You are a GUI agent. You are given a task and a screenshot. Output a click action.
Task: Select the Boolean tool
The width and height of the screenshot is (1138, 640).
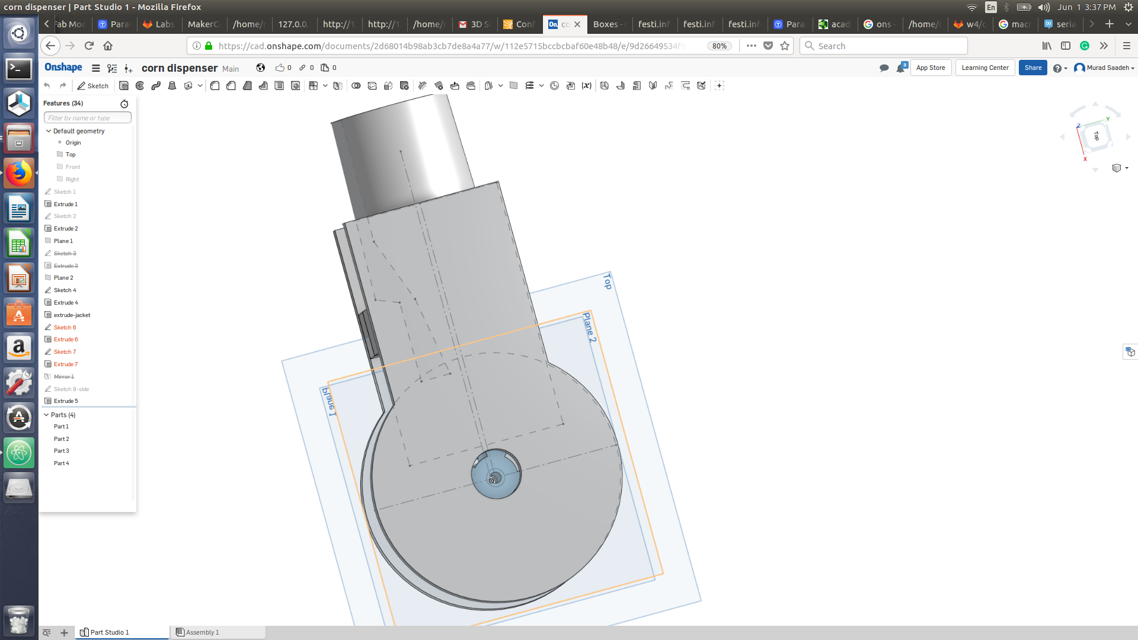(356, 86)
